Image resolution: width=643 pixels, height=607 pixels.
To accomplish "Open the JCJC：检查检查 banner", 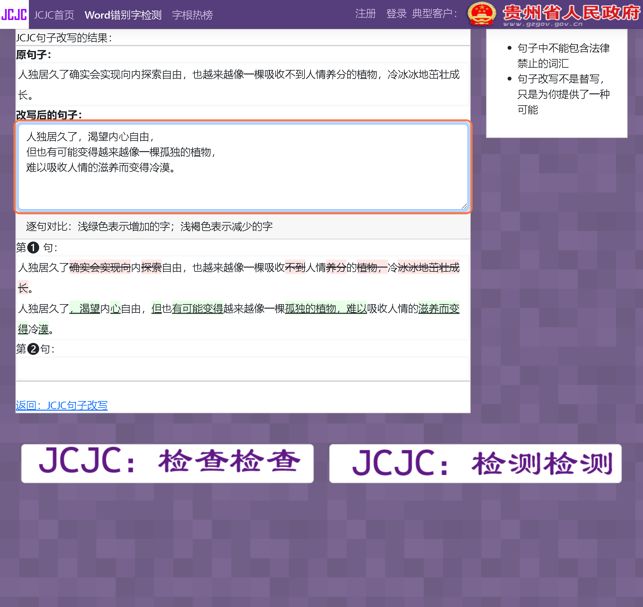I will (x=167, y=463).
